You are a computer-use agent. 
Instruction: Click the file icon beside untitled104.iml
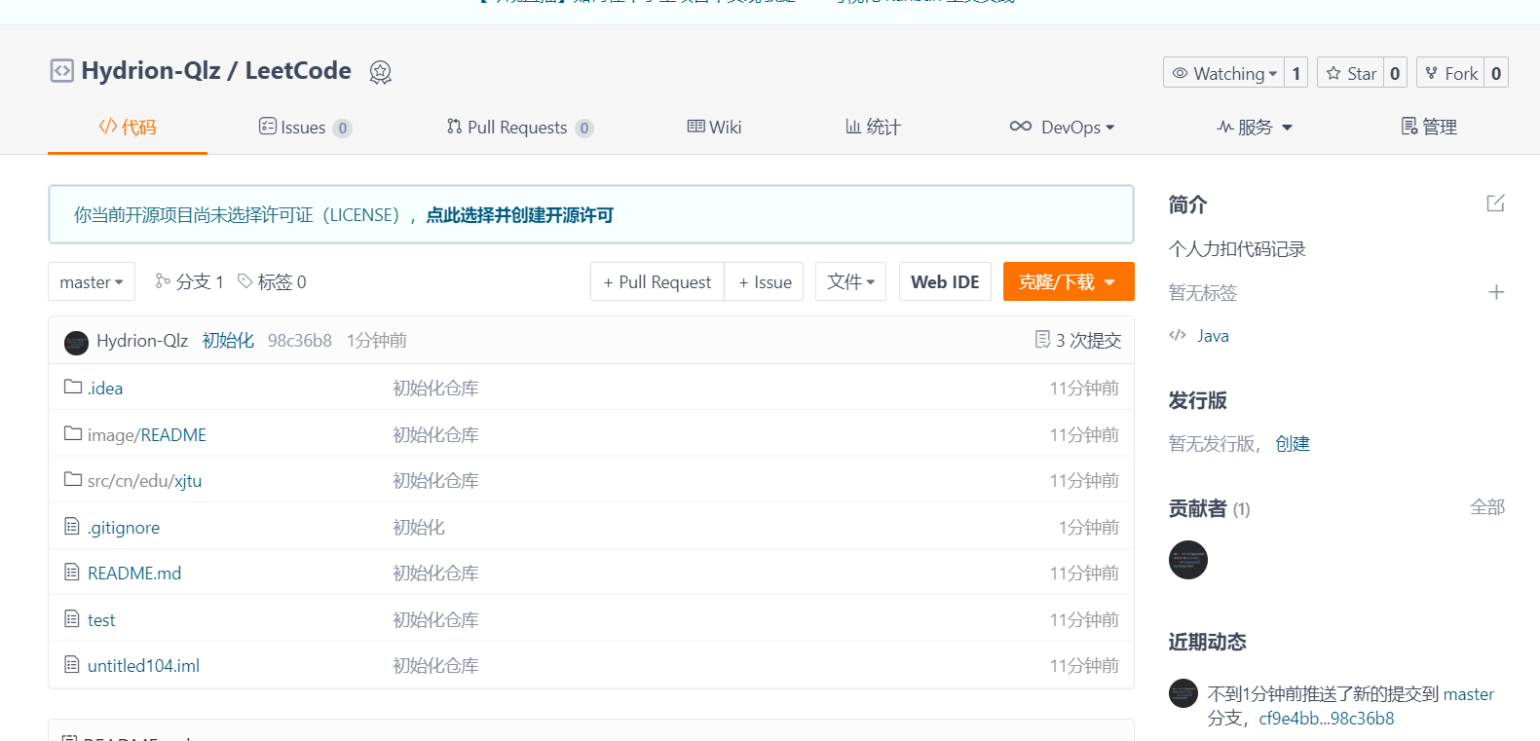coord(72,664)
